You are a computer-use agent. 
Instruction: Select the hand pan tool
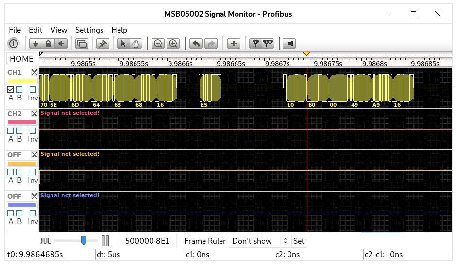(x=136, y=44)
